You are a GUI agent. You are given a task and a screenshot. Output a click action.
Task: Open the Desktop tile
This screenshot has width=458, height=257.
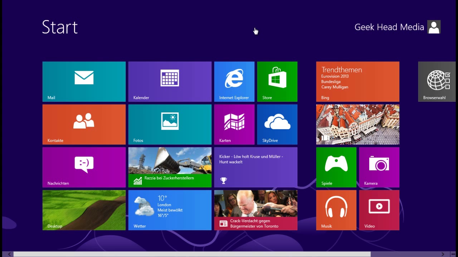(84, 210)
